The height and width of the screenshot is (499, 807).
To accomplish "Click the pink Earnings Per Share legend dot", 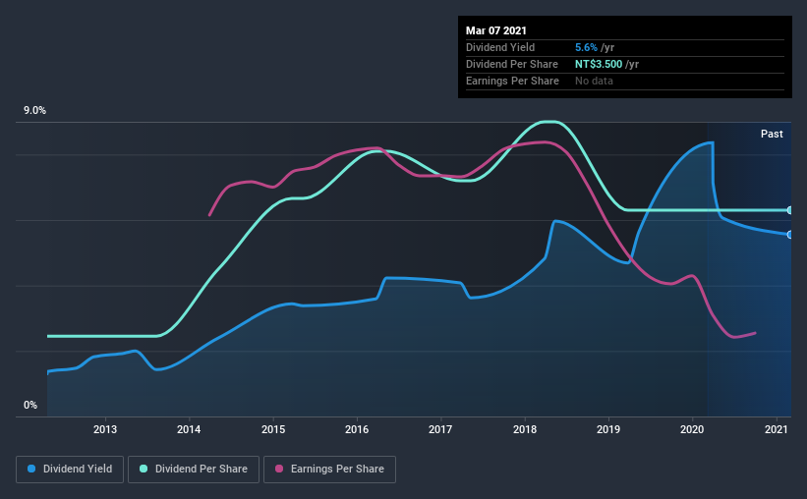I will pos(279,469).
